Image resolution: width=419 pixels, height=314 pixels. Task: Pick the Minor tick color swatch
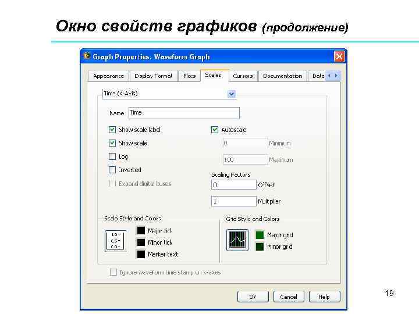(x=141, y=242)
